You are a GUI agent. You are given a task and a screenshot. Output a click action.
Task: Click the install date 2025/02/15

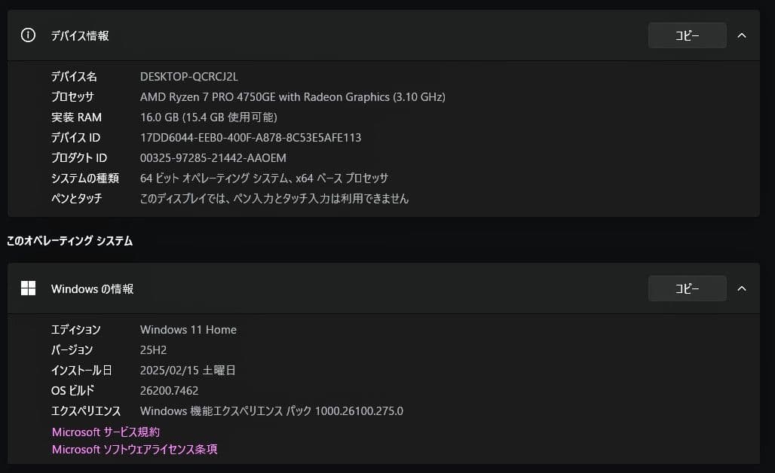pos(187,370)
